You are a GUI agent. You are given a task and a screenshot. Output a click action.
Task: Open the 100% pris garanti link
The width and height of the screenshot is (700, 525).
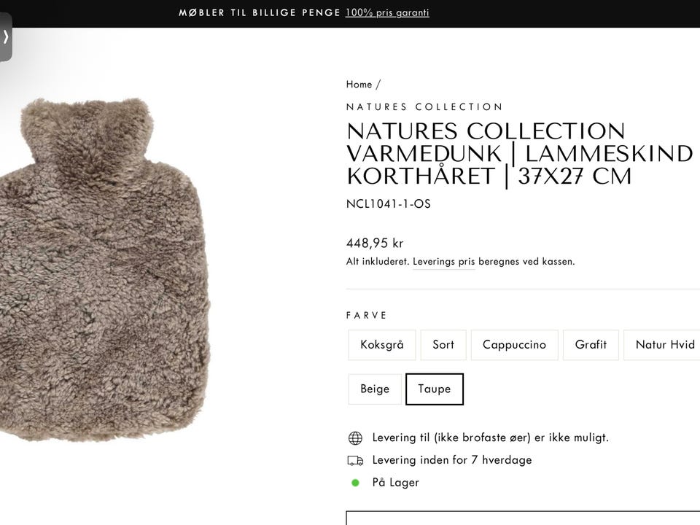(x=387, y=12)
